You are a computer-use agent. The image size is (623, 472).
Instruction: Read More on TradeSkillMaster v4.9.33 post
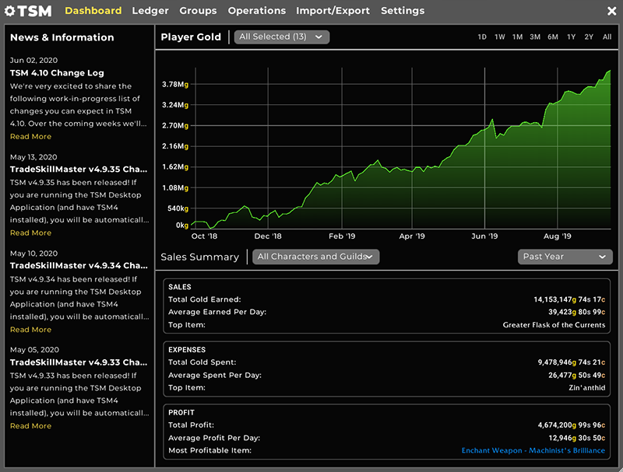(x=30, y=426)
